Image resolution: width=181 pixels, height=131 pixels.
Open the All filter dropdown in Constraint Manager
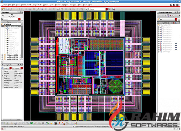pyautogui.click(x=176, y=19)
